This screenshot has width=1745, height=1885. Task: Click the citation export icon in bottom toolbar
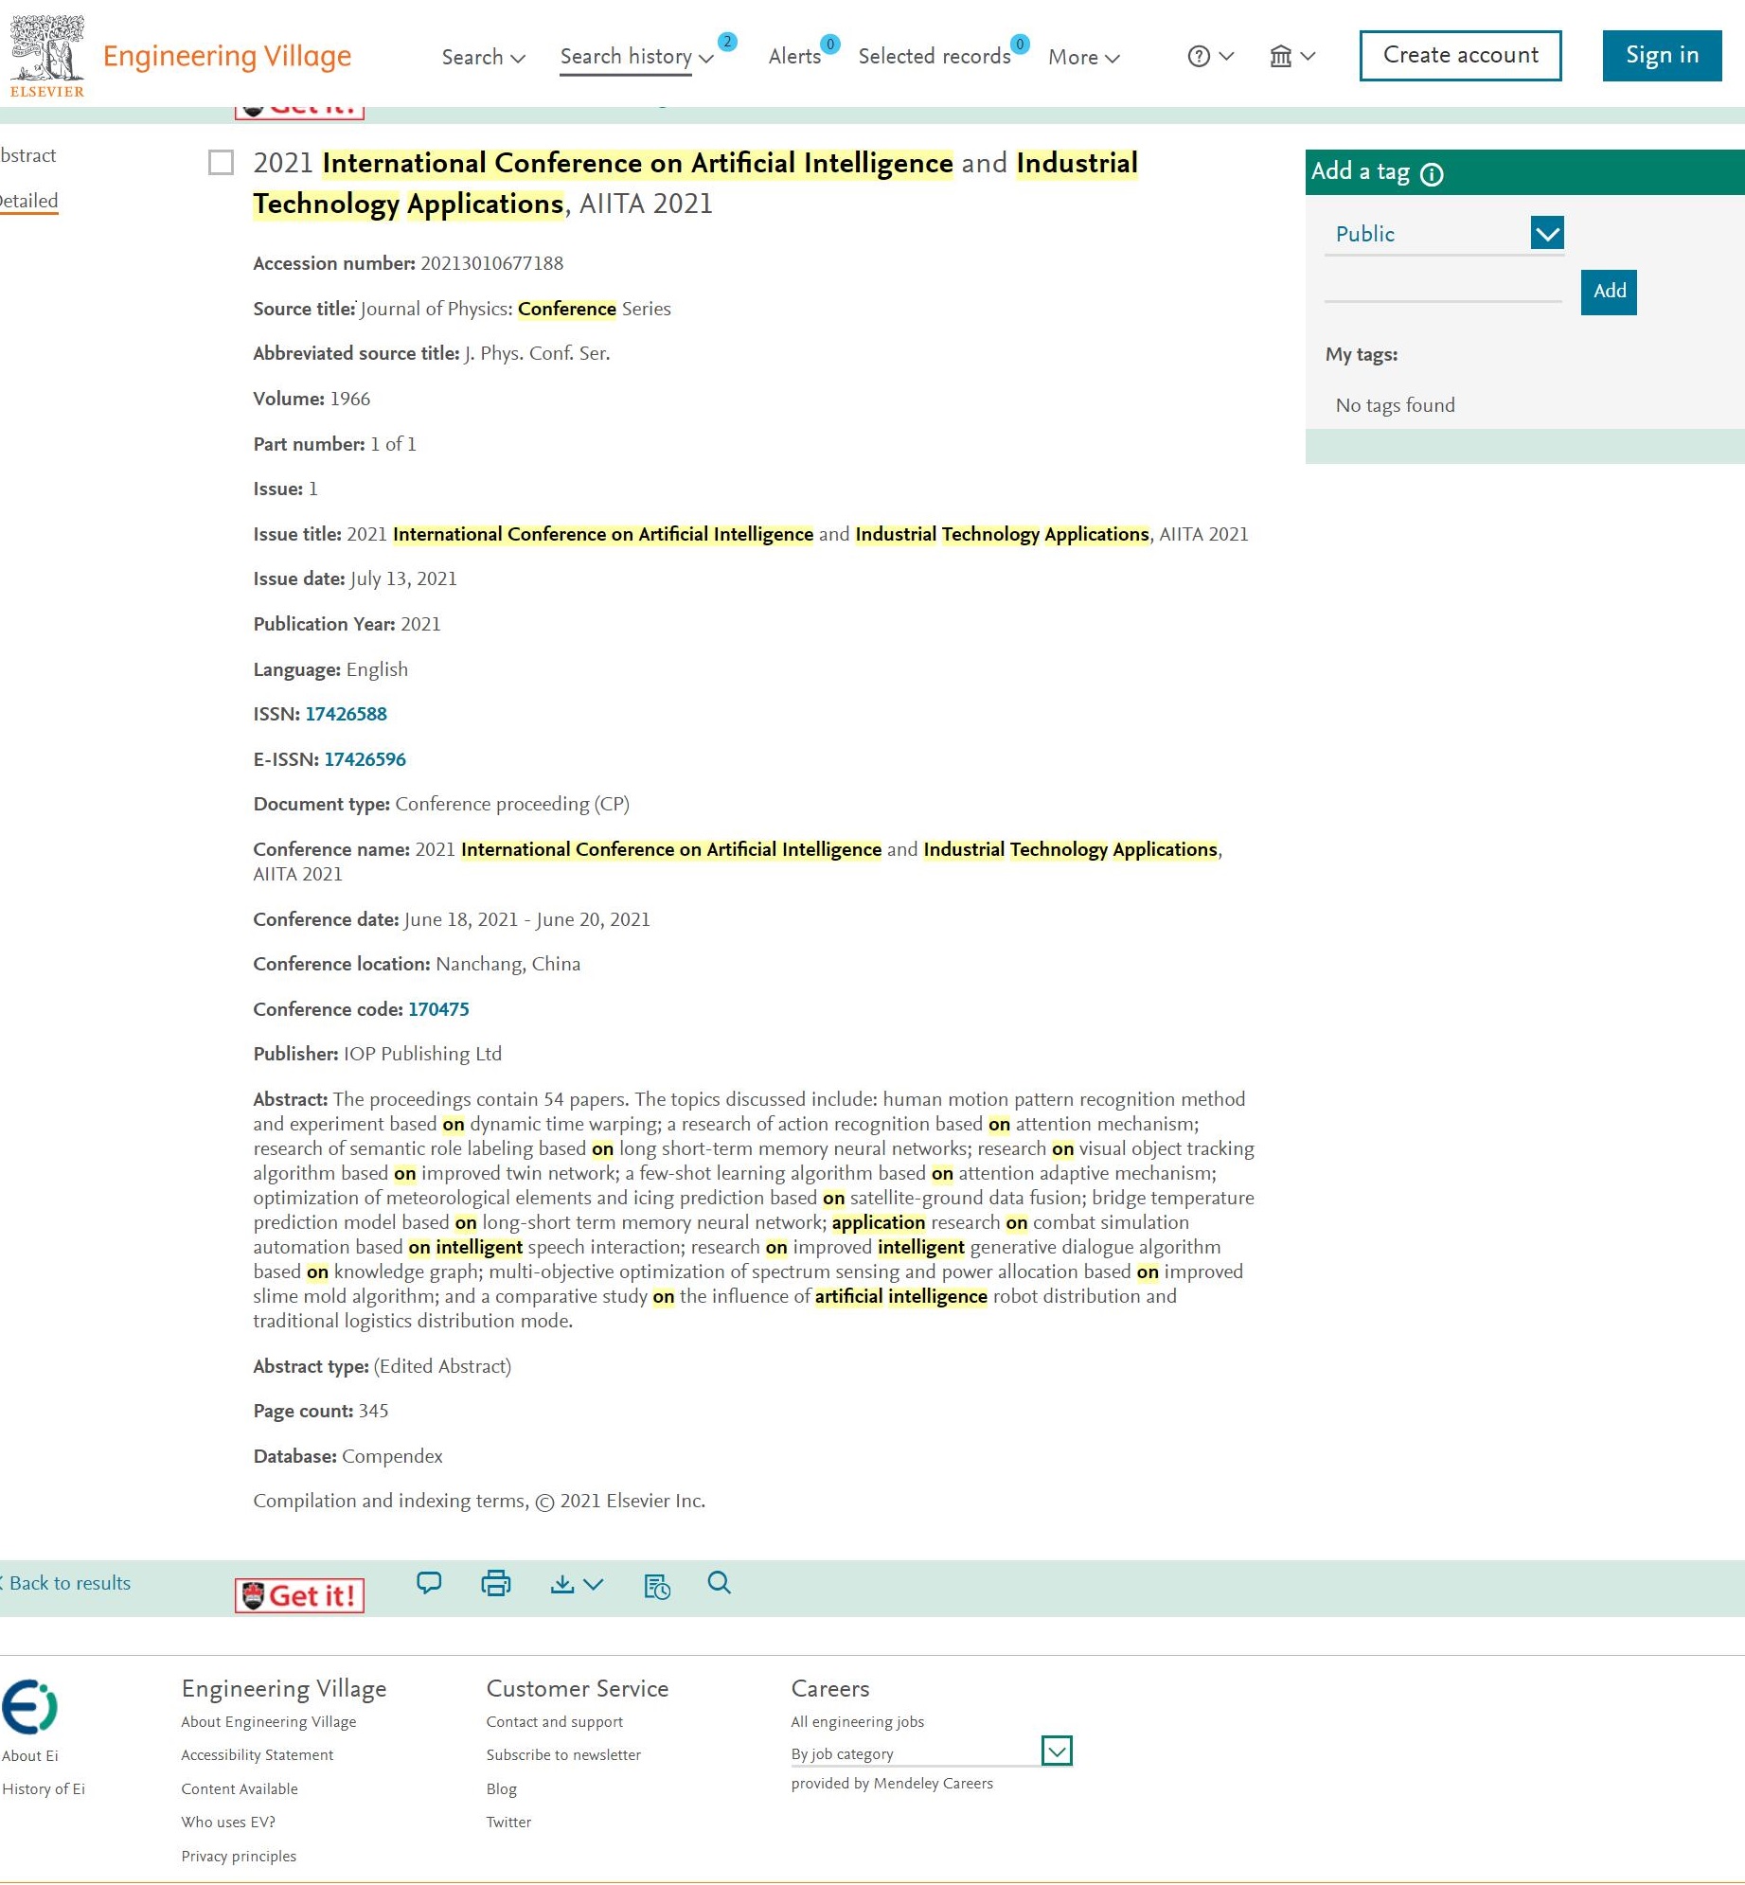point(657,1586)
